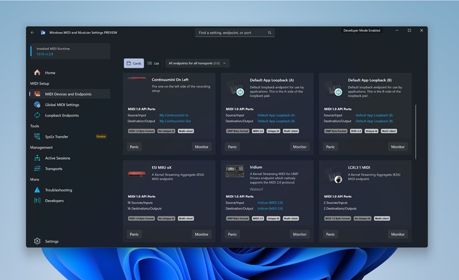The width and height of the screenshot is (459, 280).
Task: Click ESI M8U eX device image
Action: tap(137, 174)
